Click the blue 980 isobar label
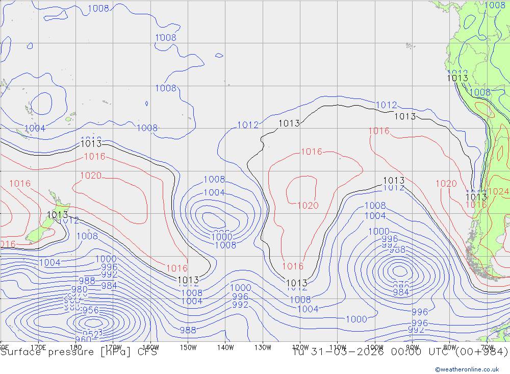Screen dimensions: 510x374 coord(80,289)
